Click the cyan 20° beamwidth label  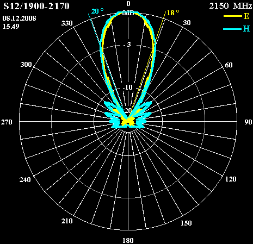[x=97, y=11]
